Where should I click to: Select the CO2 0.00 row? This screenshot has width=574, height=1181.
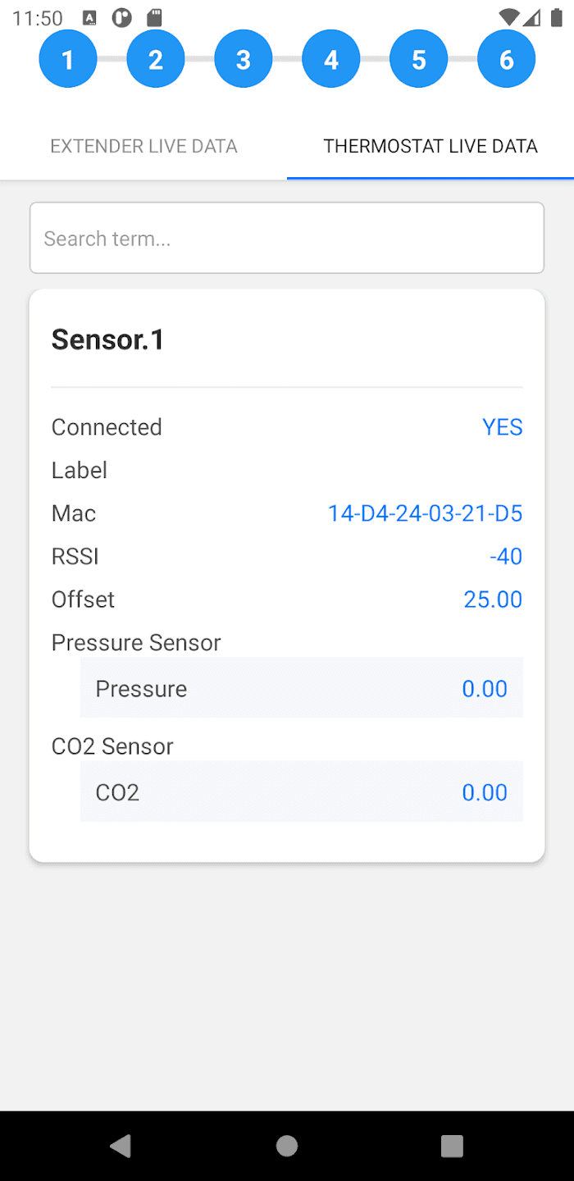pyautogui.click(x=301, y=792)
